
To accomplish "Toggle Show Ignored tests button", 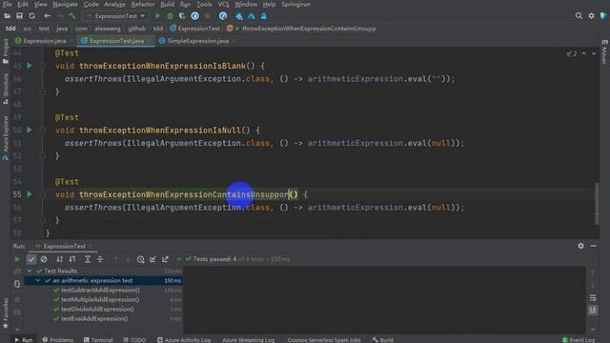I will tap(44, 259).
